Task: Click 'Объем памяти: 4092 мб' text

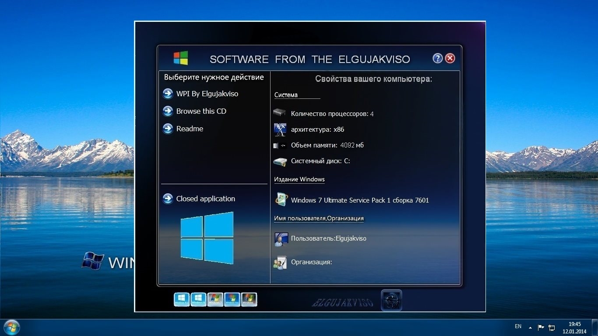Action: [327, 145]
